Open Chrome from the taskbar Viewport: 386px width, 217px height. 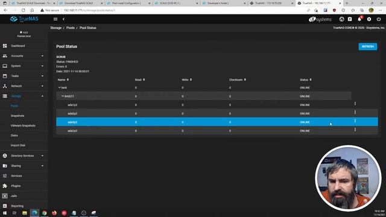[44, 213]
